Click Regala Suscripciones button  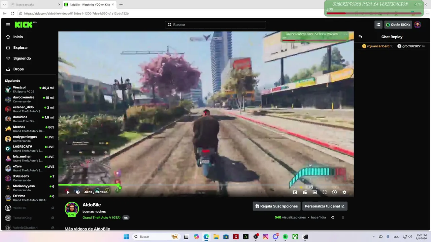coord(276,206)
